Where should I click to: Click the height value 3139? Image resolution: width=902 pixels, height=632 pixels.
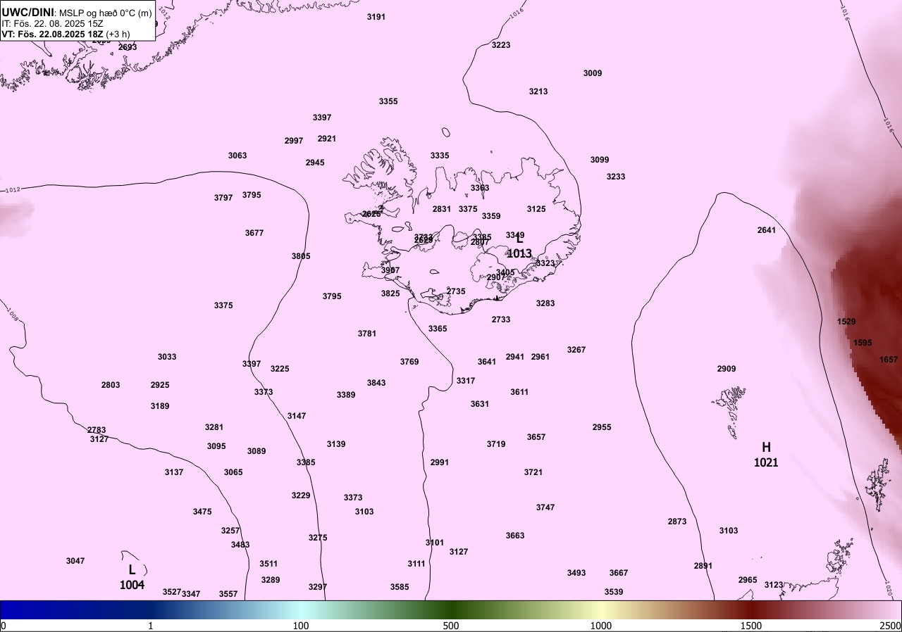(x=336, y=444)
